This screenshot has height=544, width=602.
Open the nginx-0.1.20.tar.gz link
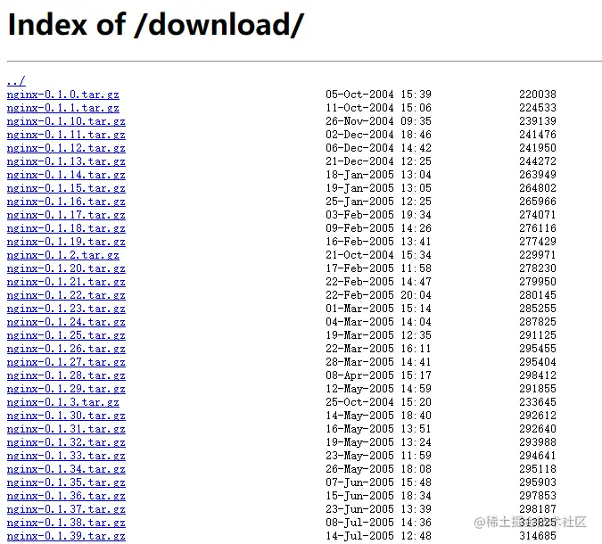pos(66,268)
